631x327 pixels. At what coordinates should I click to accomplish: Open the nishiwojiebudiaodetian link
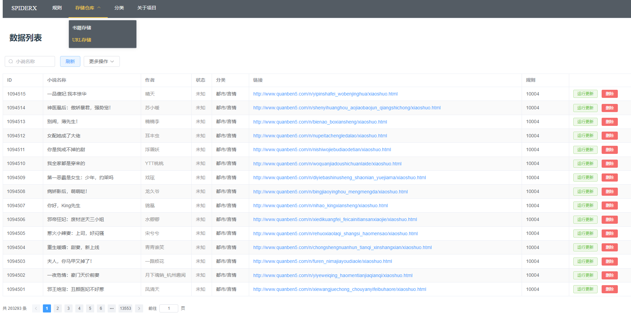coord(322,150)
